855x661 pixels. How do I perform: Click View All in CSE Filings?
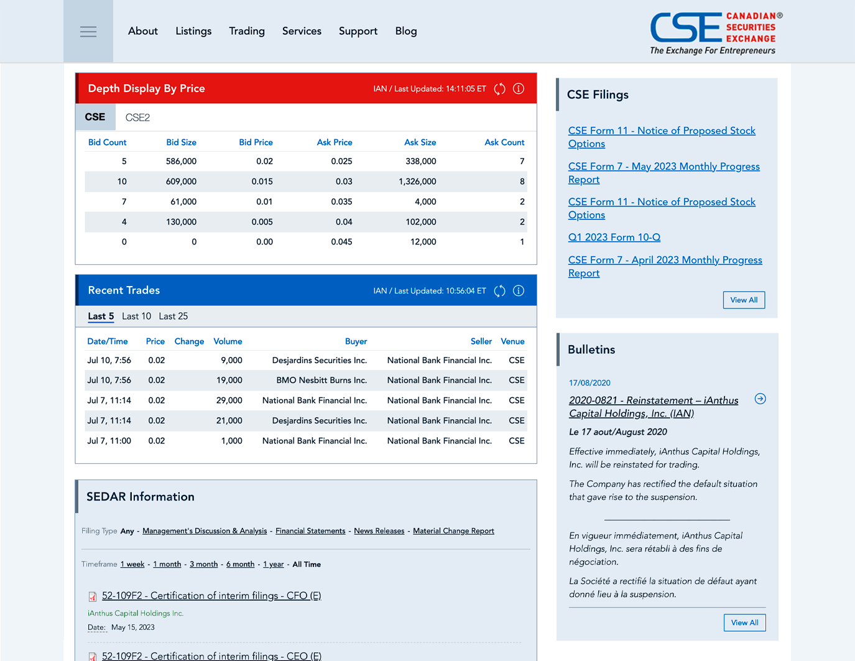coord(744,300)
